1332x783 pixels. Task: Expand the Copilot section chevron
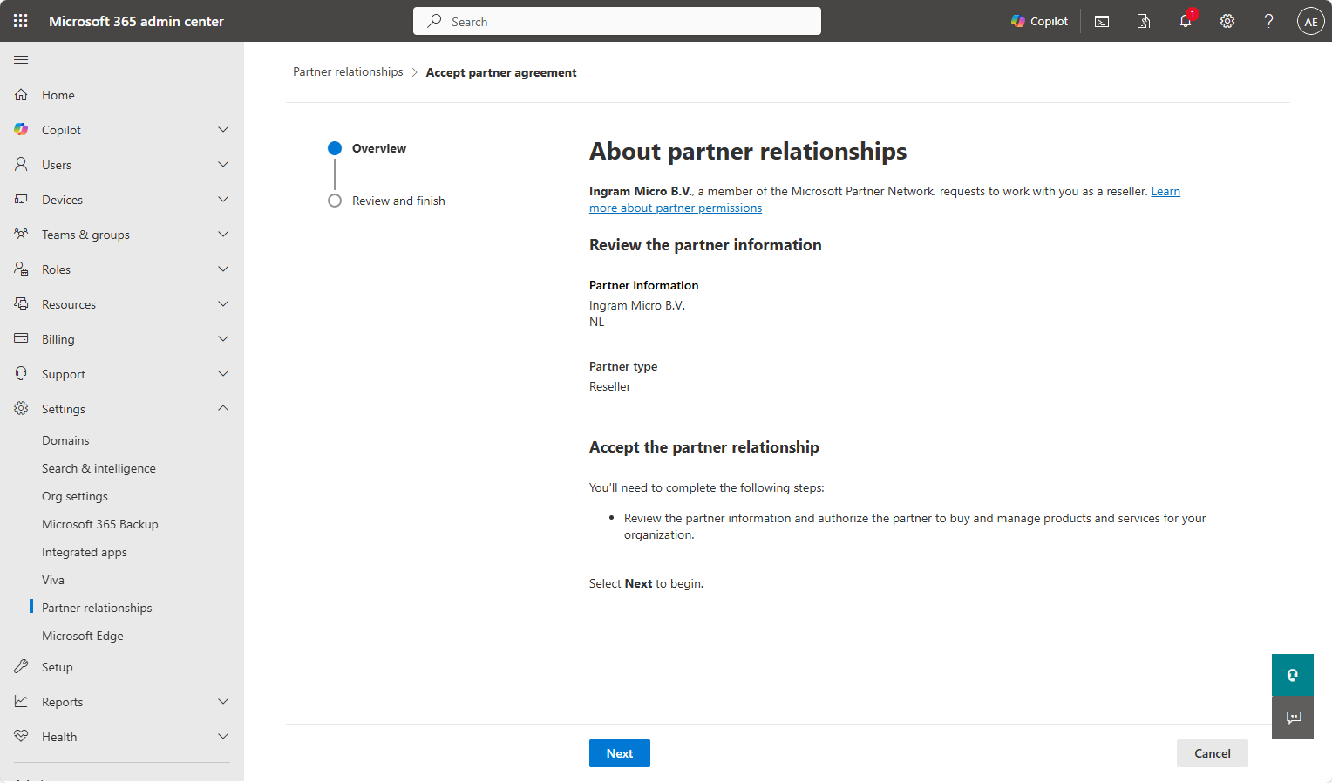223,129
